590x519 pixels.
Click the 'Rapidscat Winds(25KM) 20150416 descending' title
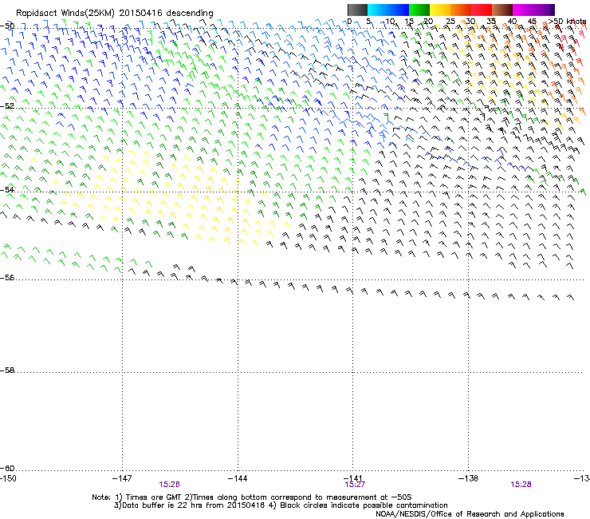[114, 14]
